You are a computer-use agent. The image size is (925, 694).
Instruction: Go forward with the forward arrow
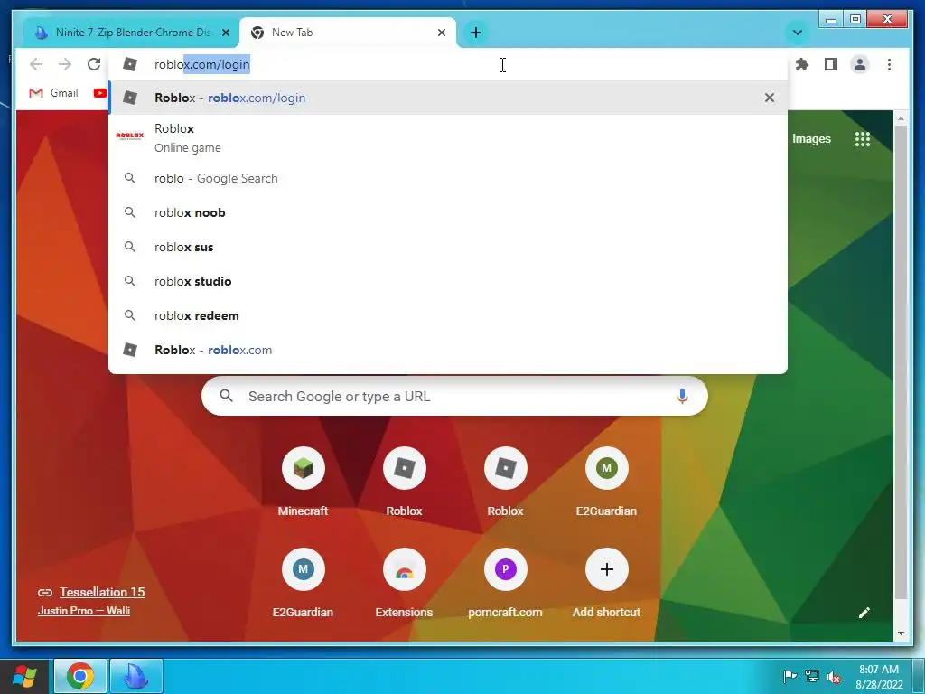65,64
